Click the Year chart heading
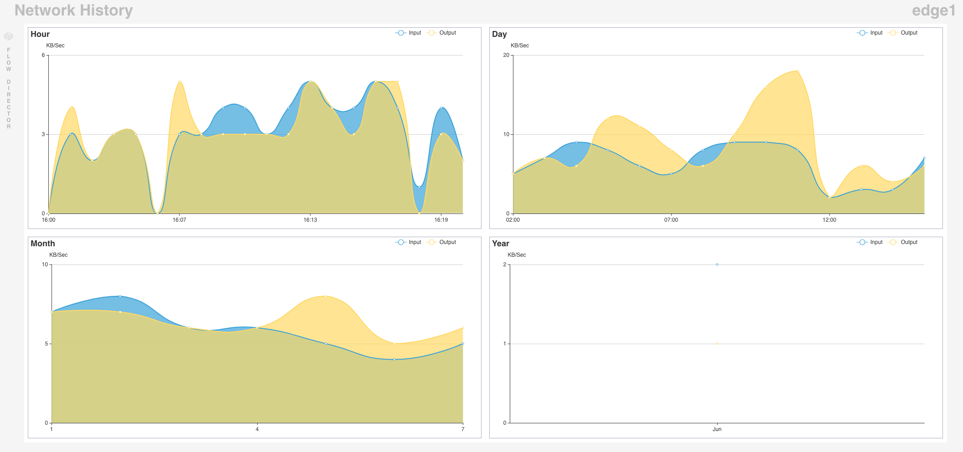This screenshot has width=963, height=452. click(501, 244)
